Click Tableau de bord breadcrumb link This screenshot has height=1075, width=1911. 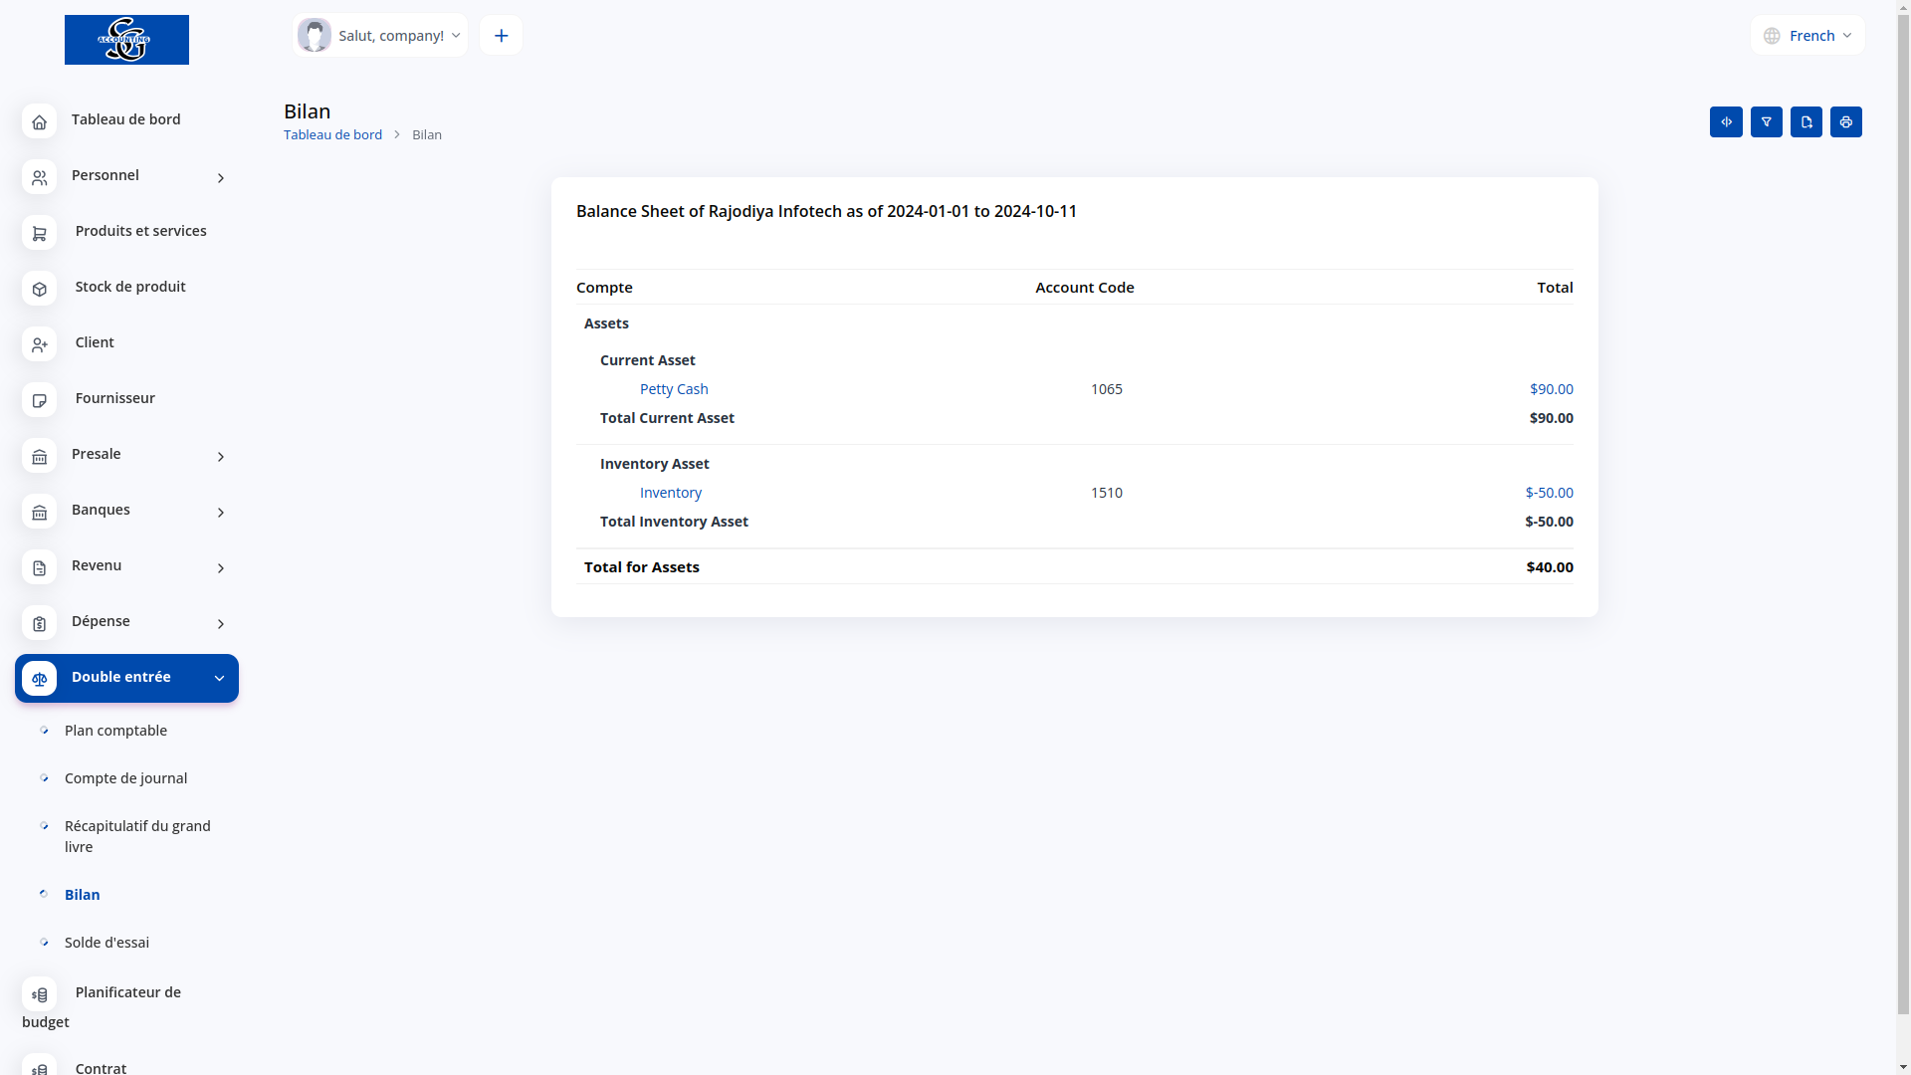(332, 134)
